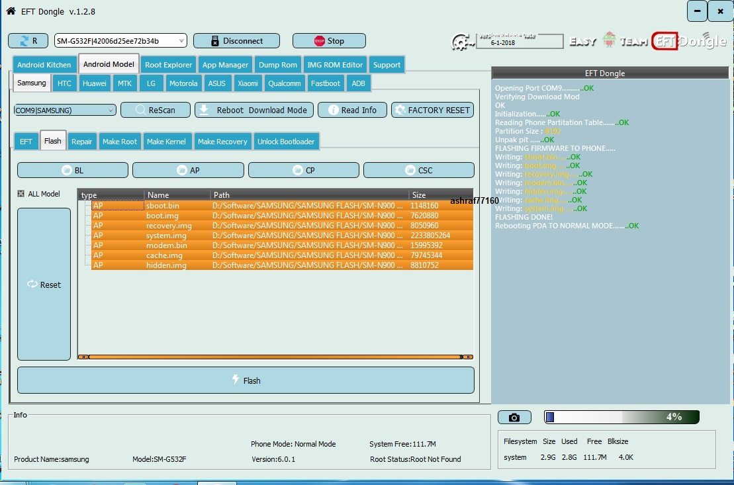The height and width of the screenshot is (485, 734).
Task: Click the CP file chooser button
Action: click(304, 170)
